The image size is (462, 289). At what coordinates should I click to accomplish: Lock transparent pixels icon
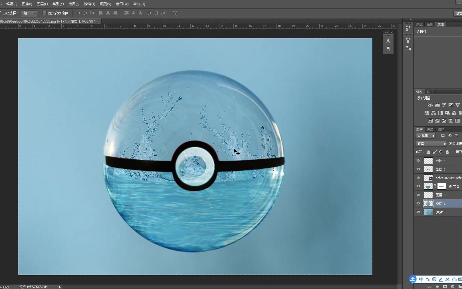[428, 152]
